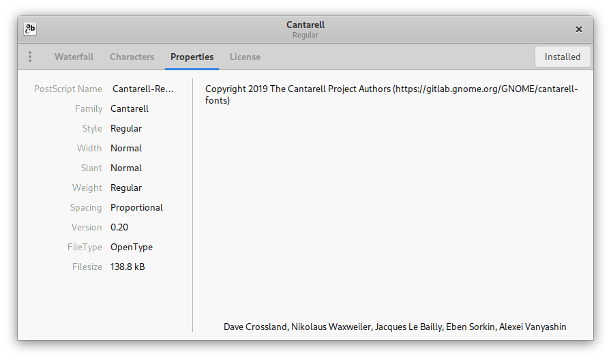The width and height of the screenshot is (611, 360).
Task: View the License tab
Action: click(x=245, y=57)
